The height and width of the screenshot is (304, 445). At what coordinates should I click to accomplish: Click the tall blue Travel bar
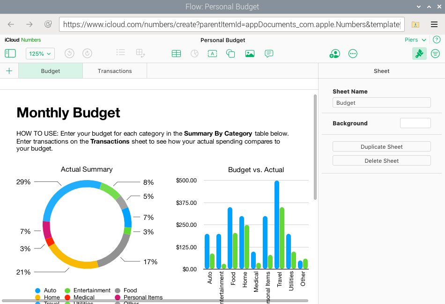point(277,224)
